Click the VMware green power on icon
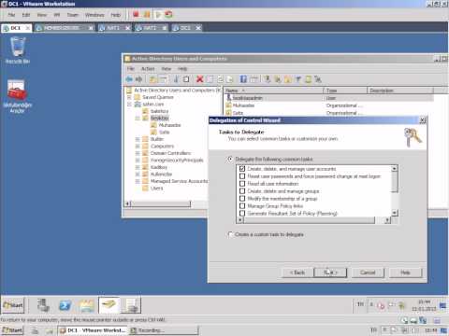 pyautogui.click(x=158, y=14)
